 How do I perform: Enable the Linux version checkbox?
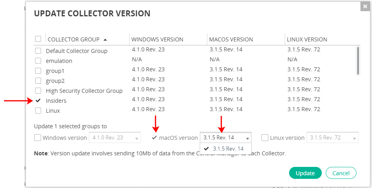(265, 138)
